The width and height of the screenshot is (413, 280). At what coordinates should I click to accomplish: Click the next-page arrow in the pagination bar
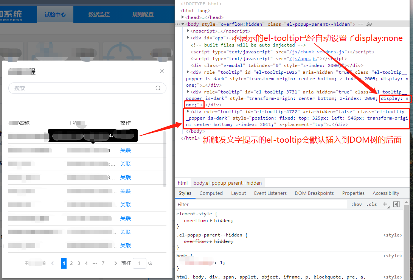tap(117, 263)
